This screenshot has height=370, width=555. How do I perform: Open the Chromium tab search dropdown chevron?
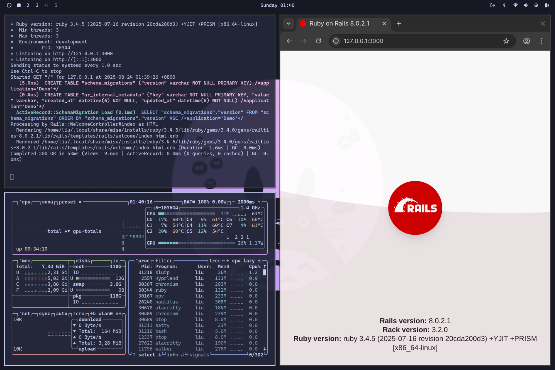288,24
